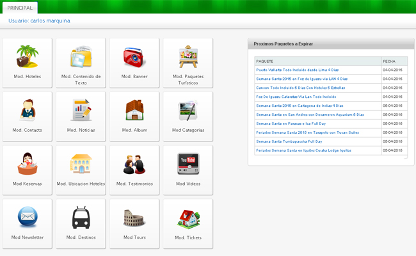
Task: Open Mod Newsletter envelope icon
Action: [27, 218]
